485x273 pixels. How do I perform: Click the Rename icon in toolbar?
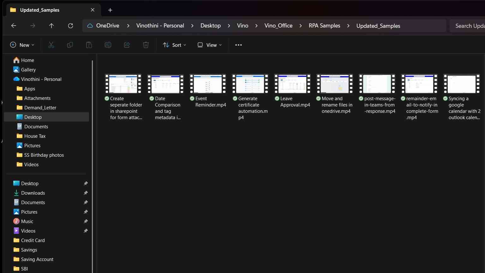tap(108, 45)
